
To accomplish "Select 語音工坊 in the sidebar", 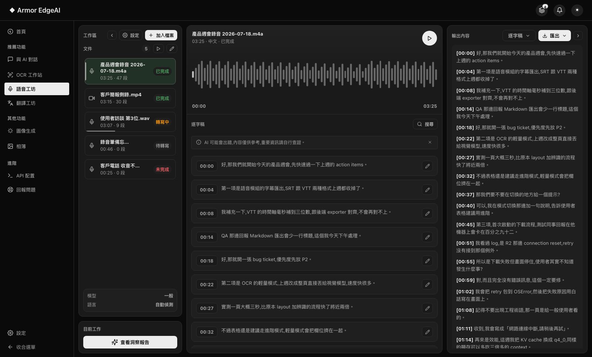I will (37, 89).
